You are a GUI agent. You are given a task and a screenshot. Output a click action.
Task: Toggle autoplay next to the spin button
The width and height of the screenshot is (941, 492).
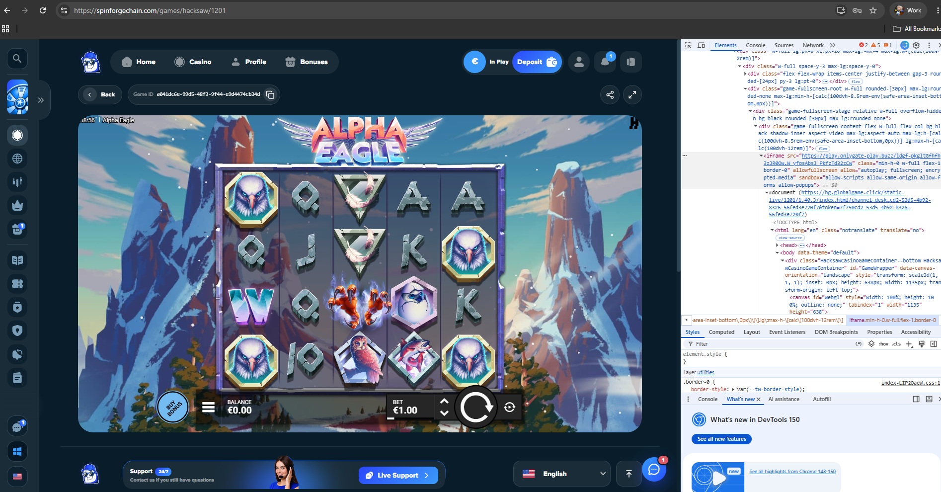(510, 408)
